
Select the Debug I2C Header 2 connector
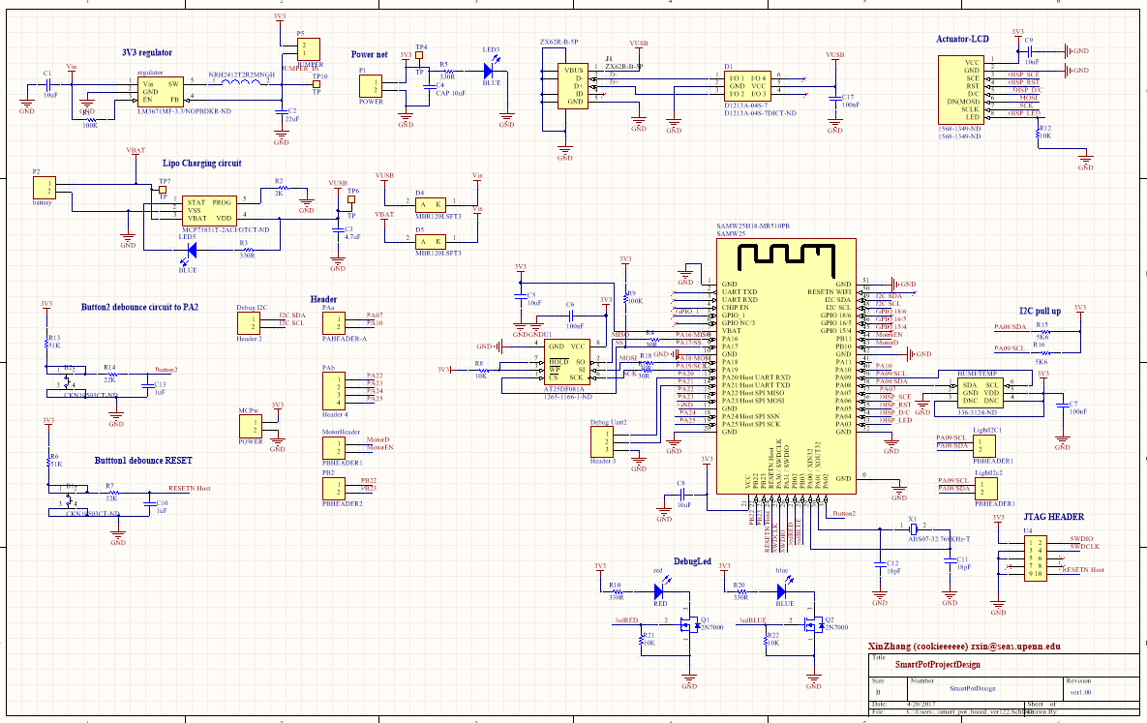click(249, 323)
